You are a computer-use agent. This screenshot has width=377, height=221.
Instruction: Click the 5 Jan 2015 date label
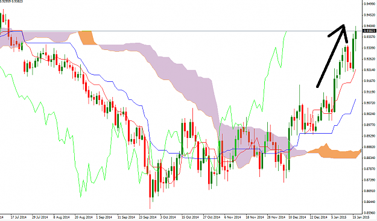point(339,217)
